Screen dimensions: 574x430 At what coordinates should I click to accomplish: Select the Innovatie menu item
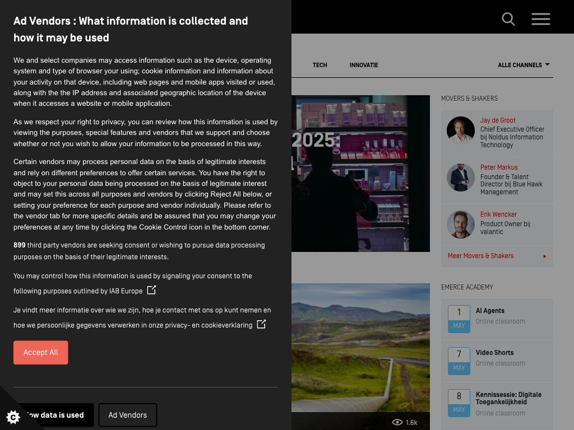364,65
